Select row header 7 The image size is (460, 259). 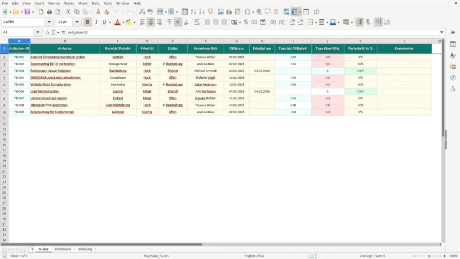(x=4, y=92)
